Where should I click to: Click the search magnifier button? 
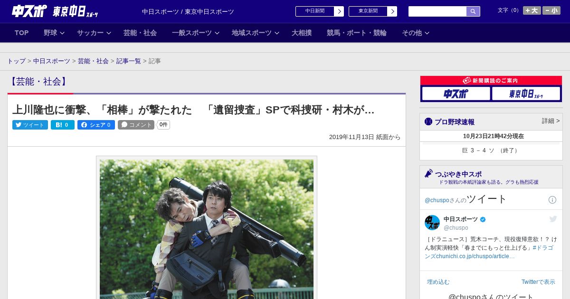coord(473,11)
